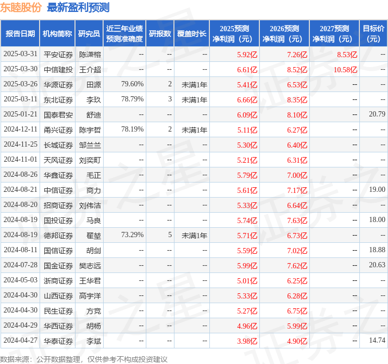Click accuracy value 78.79%

click(132, 99)
